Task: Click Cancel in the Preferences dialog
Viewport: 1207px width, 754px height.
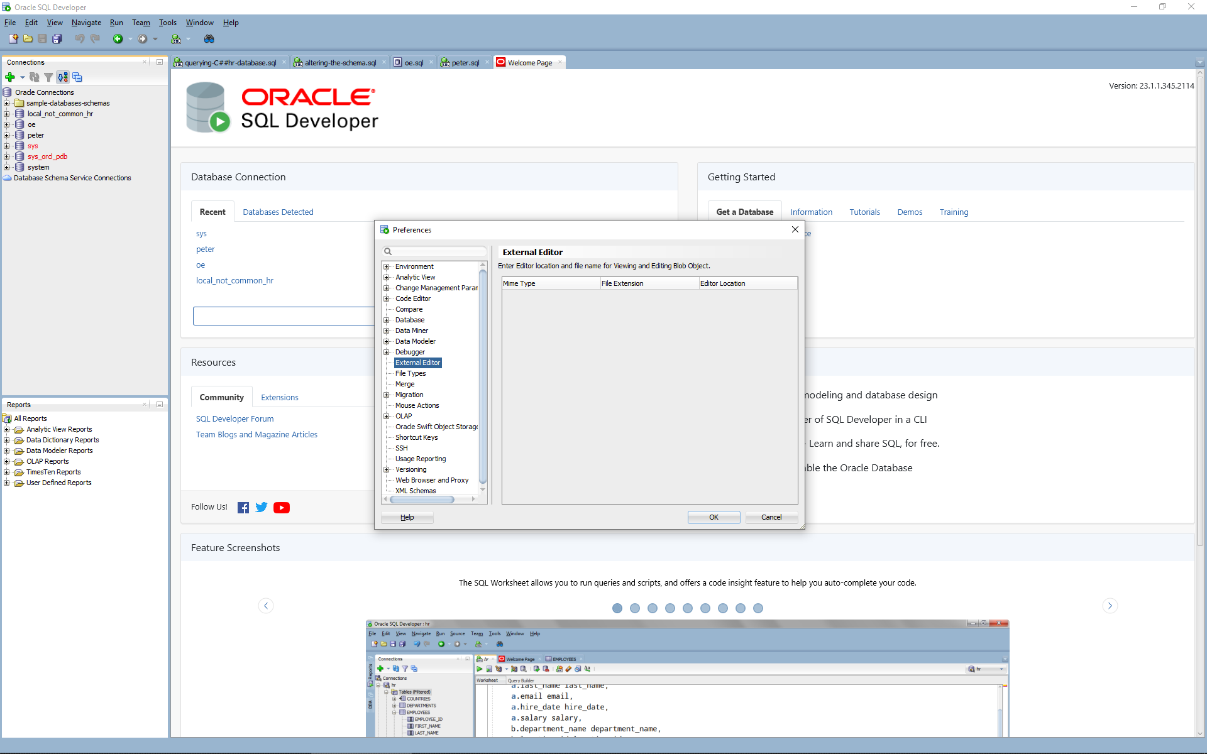Action: click(771, 517)
